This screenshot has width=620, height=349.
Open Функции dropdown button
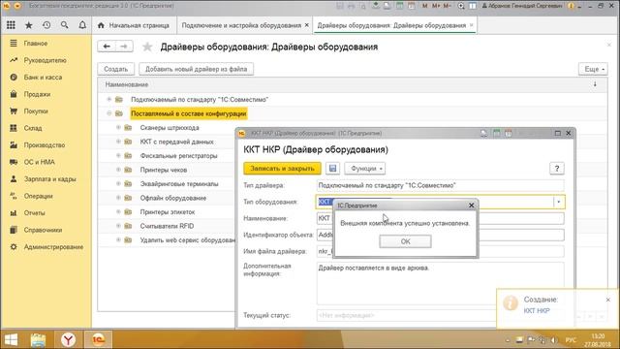pos(365,168)
